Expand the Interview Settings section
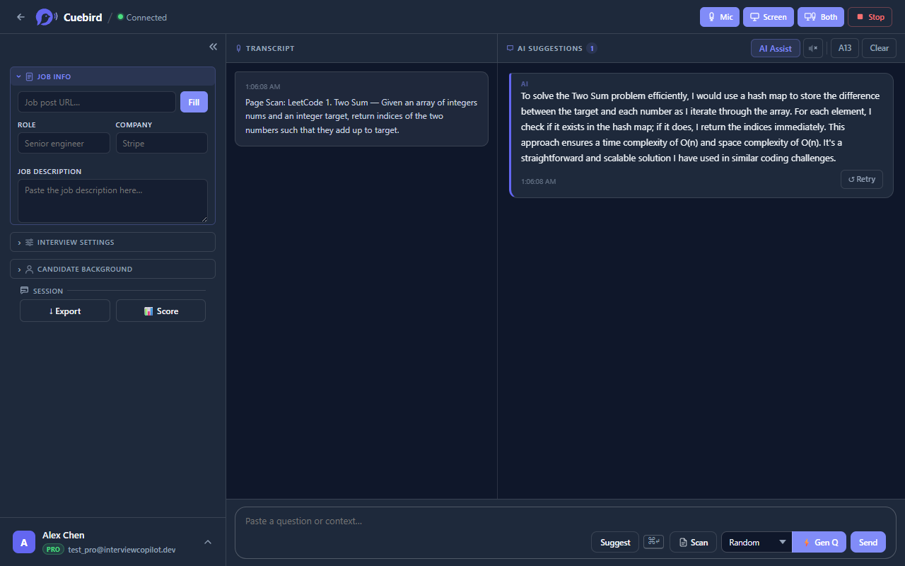The width and height of the screenshot is (905, 566). pyautogui.click(x=112, y=242)
